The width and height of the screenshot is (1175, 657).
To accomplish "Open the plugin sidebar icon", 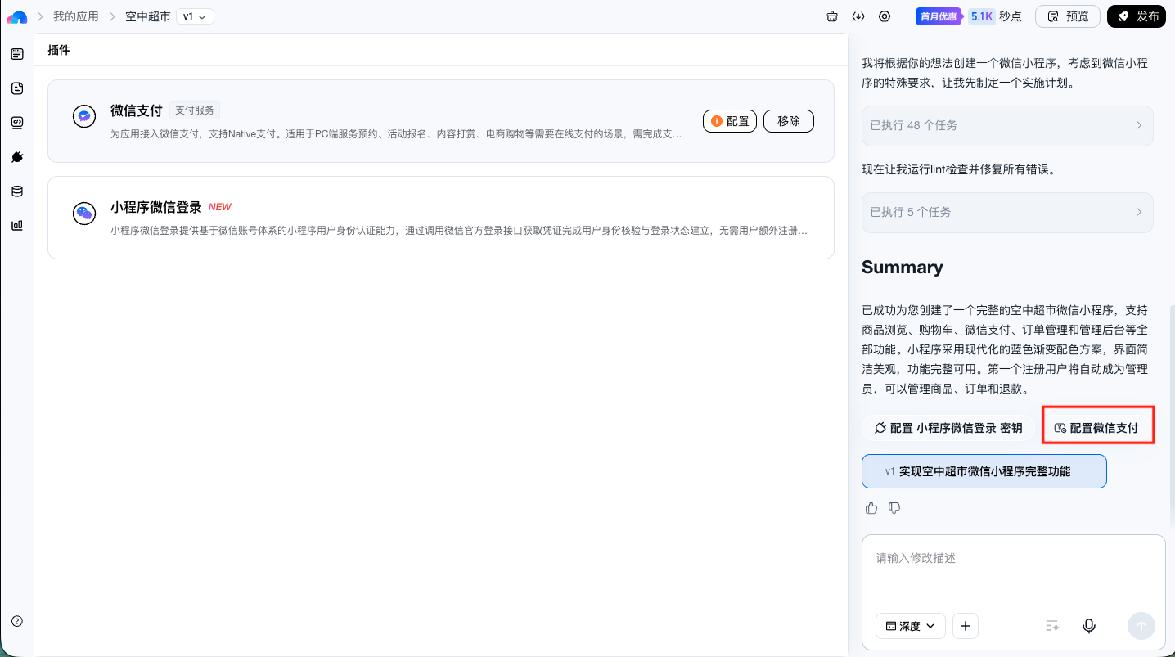I will pyautogui.click(x=17, y=157).
